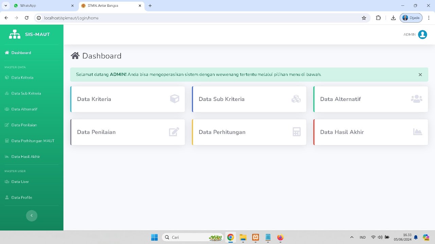Click cubes icon on Data Sub Kriteria card
The width and height of the screenshot is (435, 244).
point(296,99)
